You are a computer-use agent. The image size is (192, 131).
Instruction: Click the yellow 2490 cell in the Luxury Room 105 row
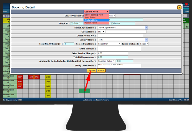click(x=48, y=96)
